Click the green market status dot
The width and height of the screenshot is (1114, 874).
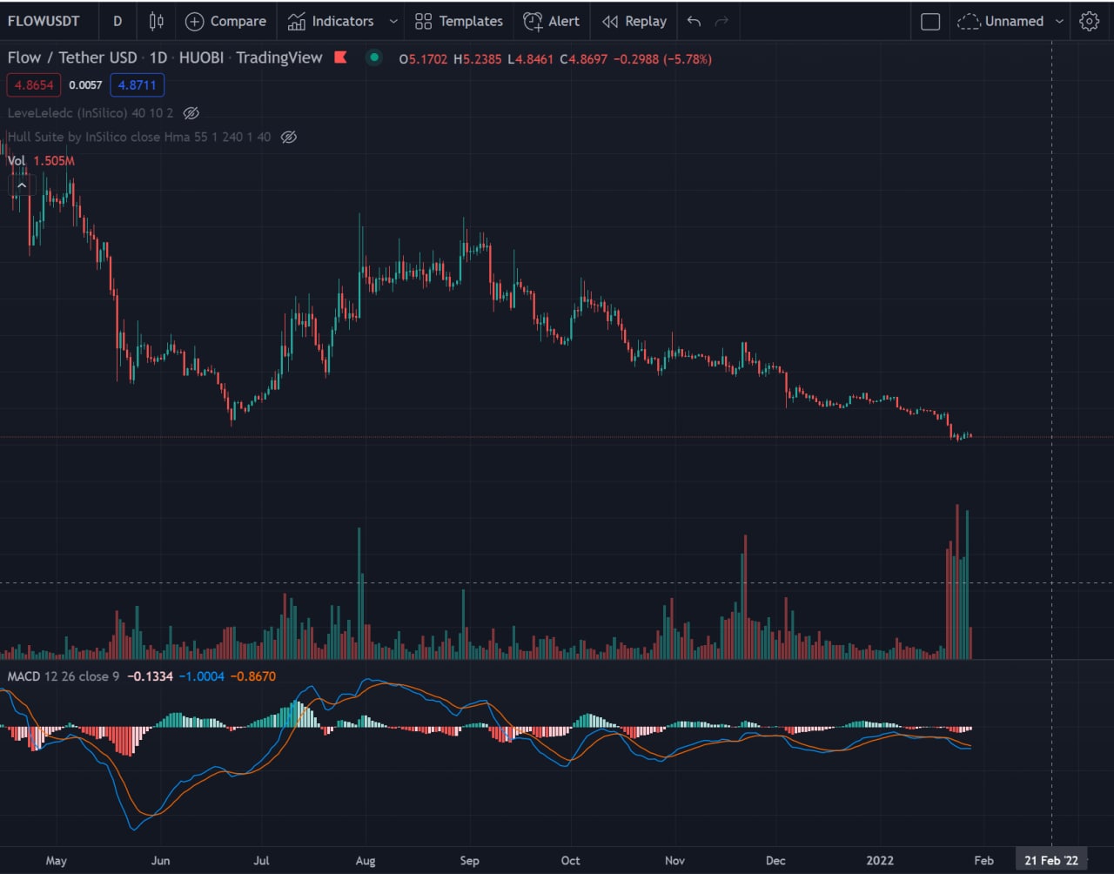pos(374,58)
